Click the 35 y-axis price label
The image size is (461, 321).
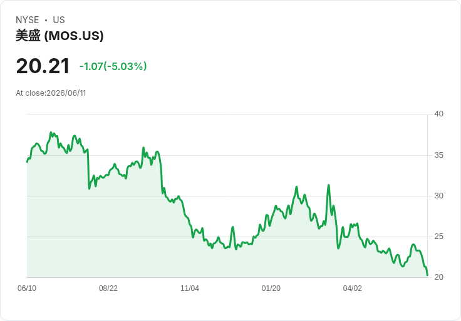(438, 155)
